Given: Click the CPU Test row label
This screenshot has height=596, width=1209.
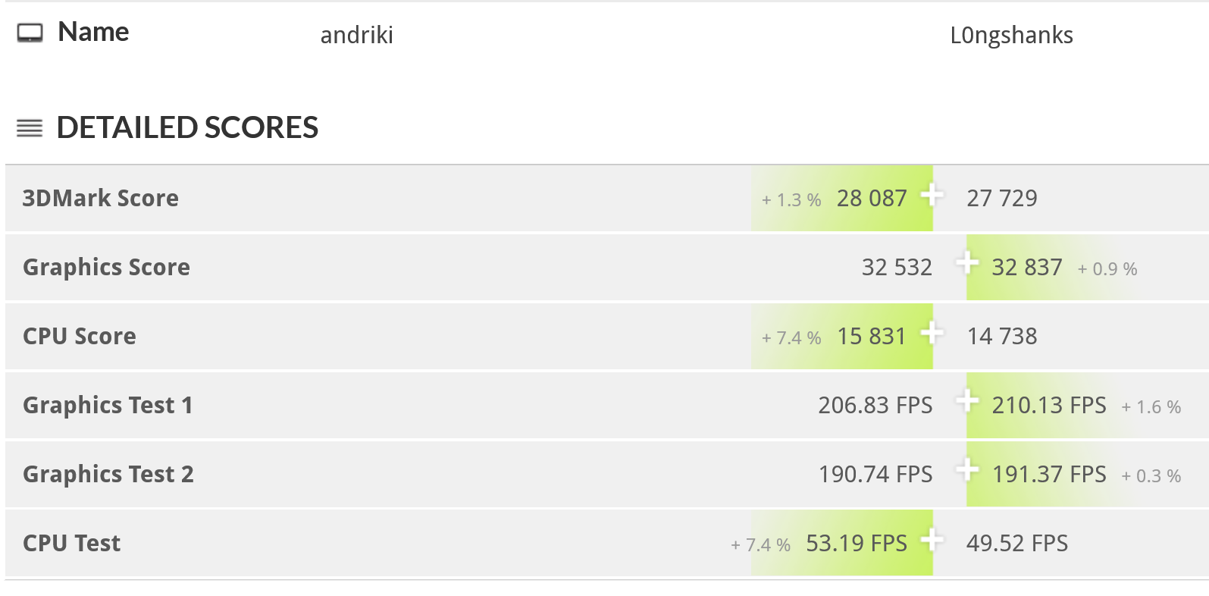Looking at the screenshot, I should (71, 543).
